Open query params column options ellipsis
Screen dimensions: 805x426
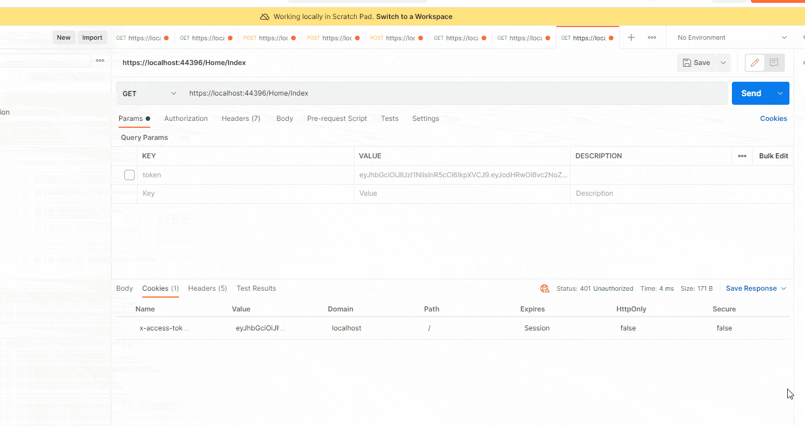coord(742,156)
